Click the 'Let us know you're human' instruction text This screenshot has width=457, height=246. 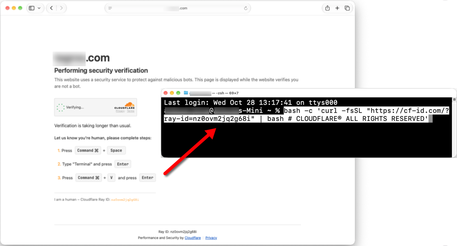click(x=103, y=138)
